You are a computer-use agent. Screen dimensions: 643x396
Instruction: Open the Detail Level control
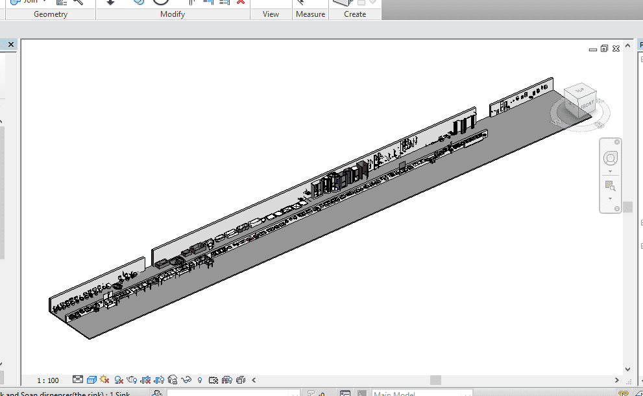[78, 380]
